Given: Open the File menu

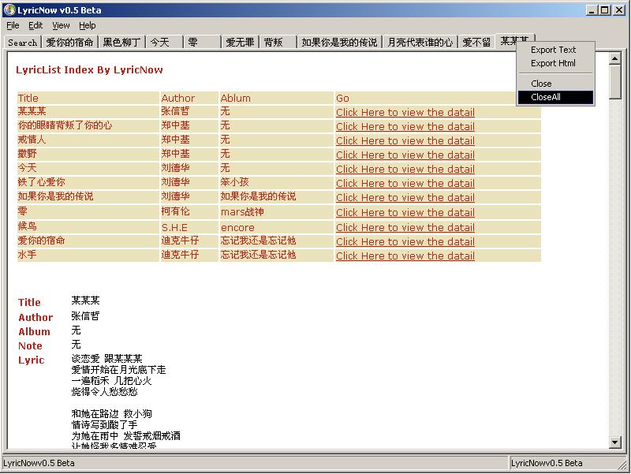Looking at the screenshot, I should tap(13, 25).
